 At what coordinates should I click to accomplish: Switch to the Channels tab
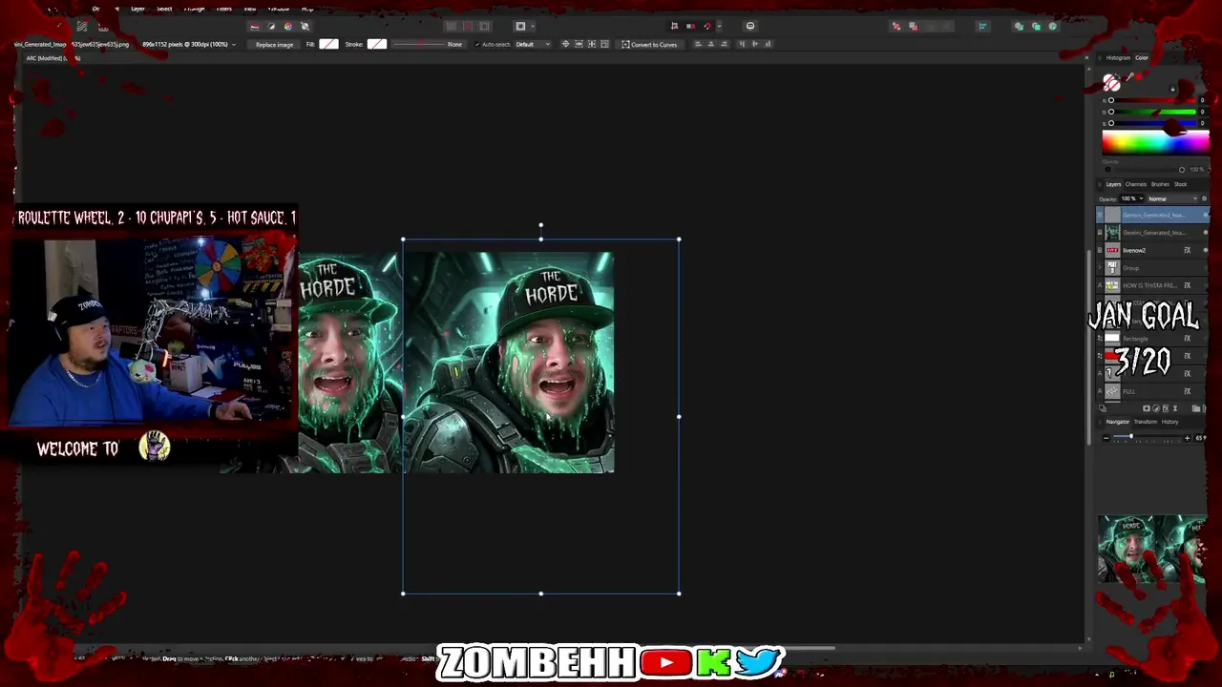1136,184
